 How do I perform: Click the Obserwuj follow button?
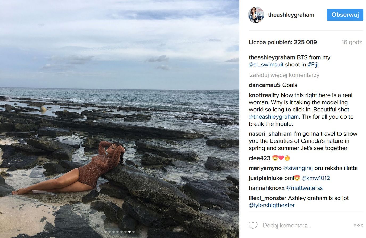coord(345,15)
